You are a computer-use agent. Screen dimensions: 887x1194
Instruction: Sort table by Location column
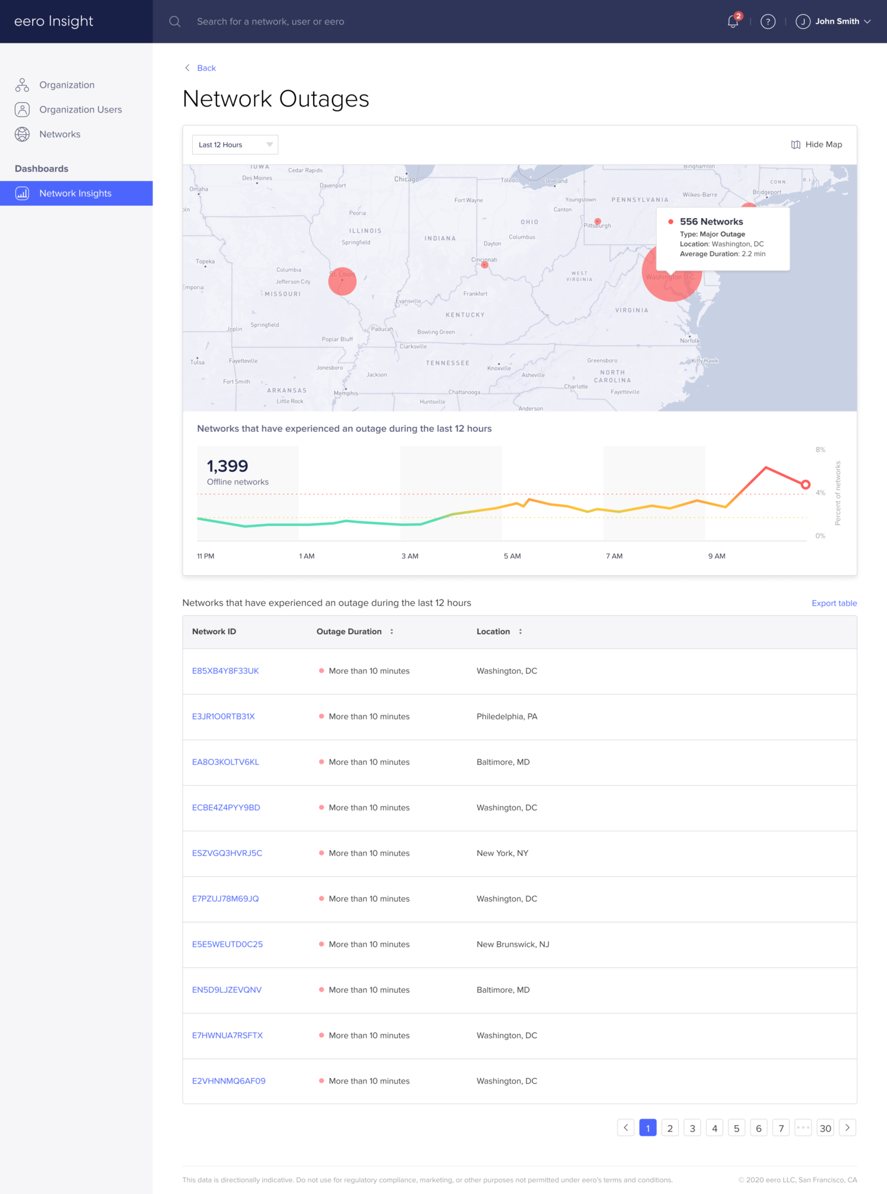click(520, 631)
